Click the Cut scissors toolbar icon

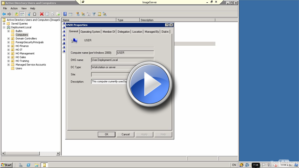pyautogui.click(x=29, y=14)
